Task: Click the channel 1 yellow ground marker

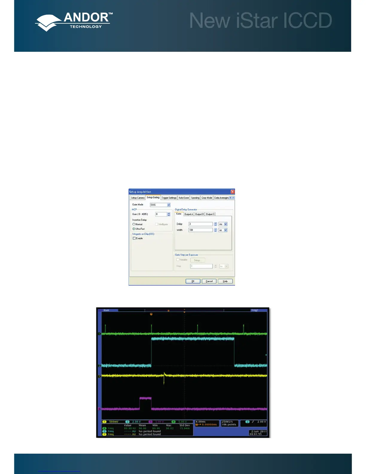Action: (x=100, y=376)
